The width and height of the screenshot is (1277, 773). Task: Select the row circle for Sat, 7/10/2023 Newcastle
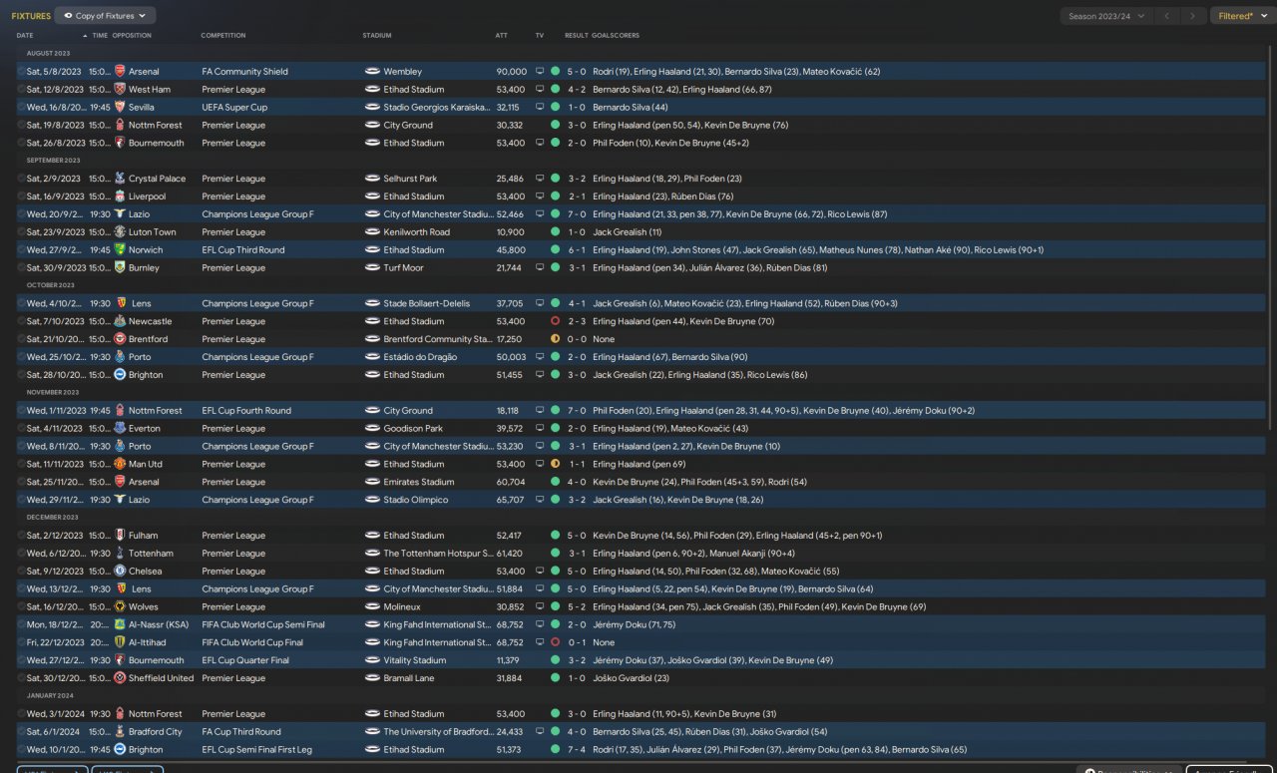pyautogui.click(x=21, y=321)
